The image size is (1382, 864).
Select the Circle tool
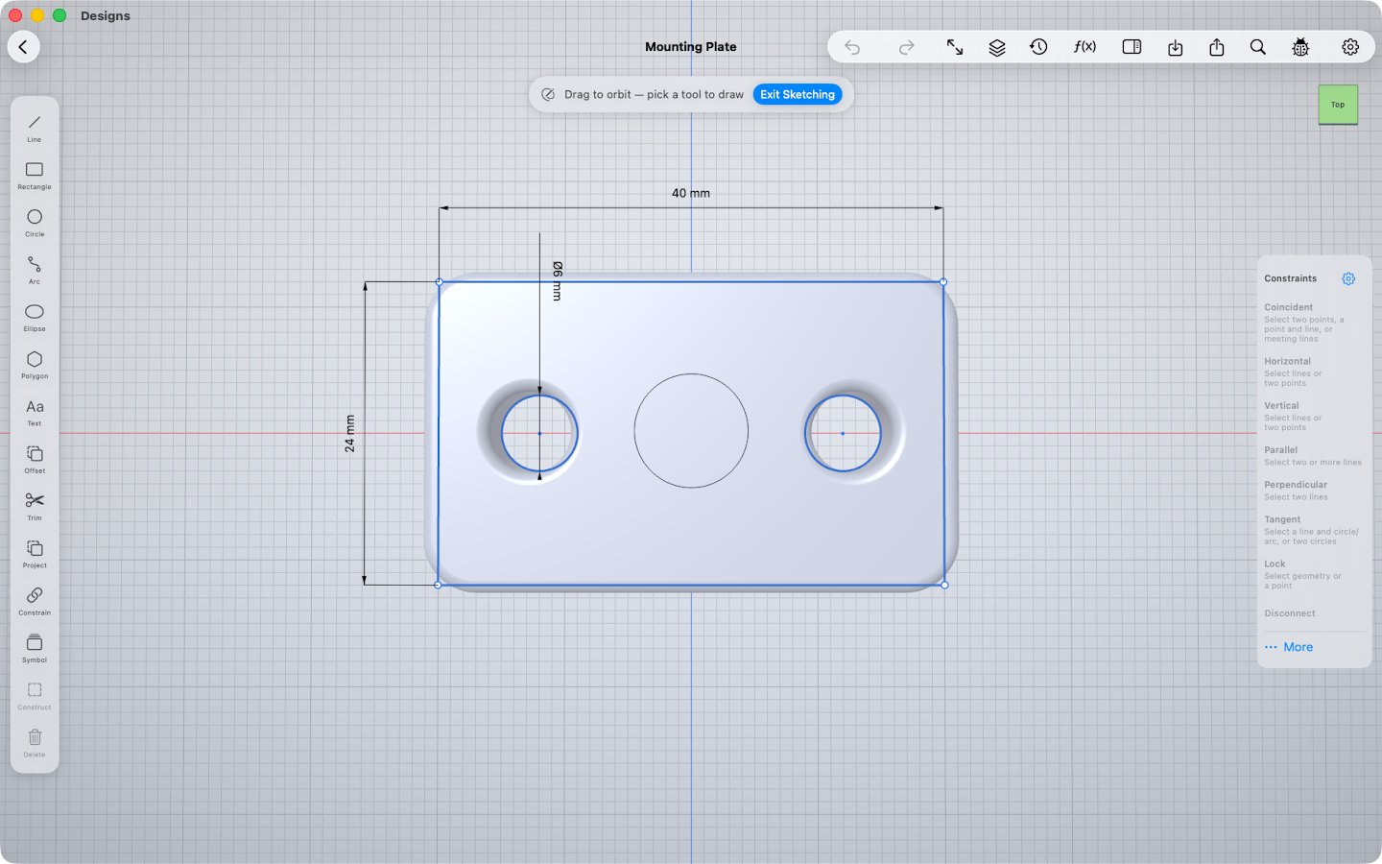click(35, 222)
